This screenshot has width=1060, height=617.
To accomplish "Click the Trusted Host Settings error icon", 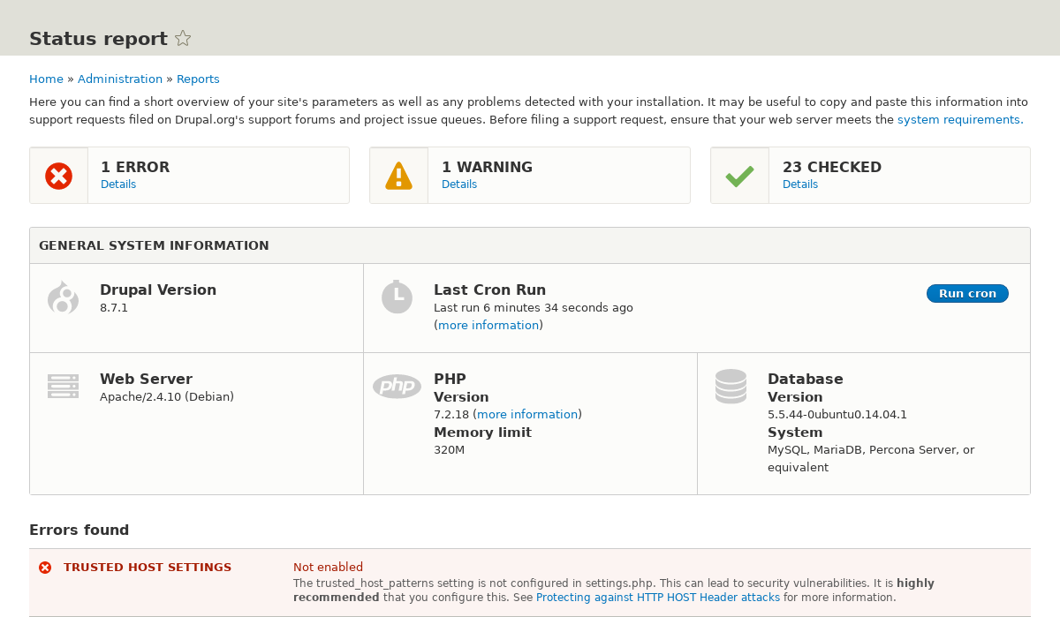I will tap(45, 568).
